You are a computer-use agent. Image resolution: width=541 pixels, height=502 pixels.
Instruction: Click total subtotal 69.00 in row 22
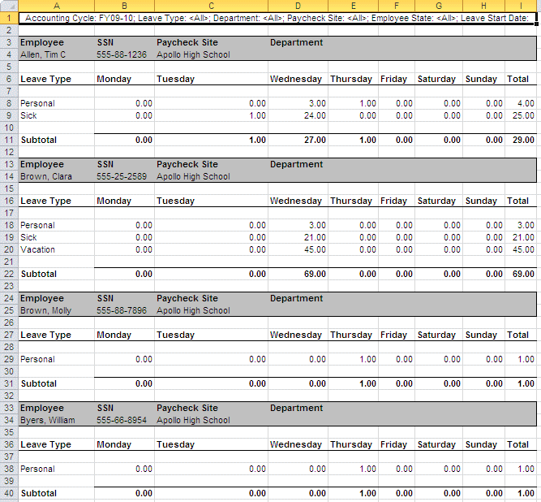click(523, 274)
